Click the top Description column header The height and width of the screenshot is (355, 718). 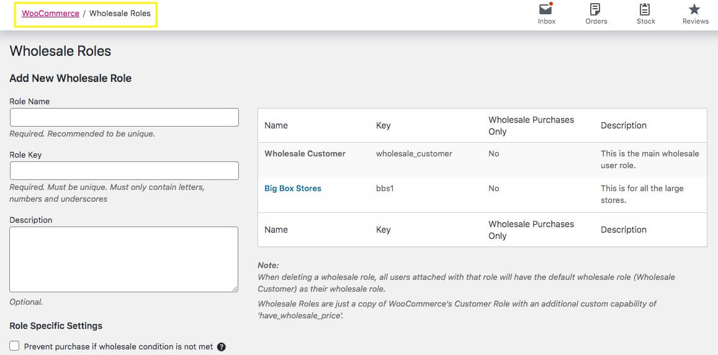click(623, 125)
